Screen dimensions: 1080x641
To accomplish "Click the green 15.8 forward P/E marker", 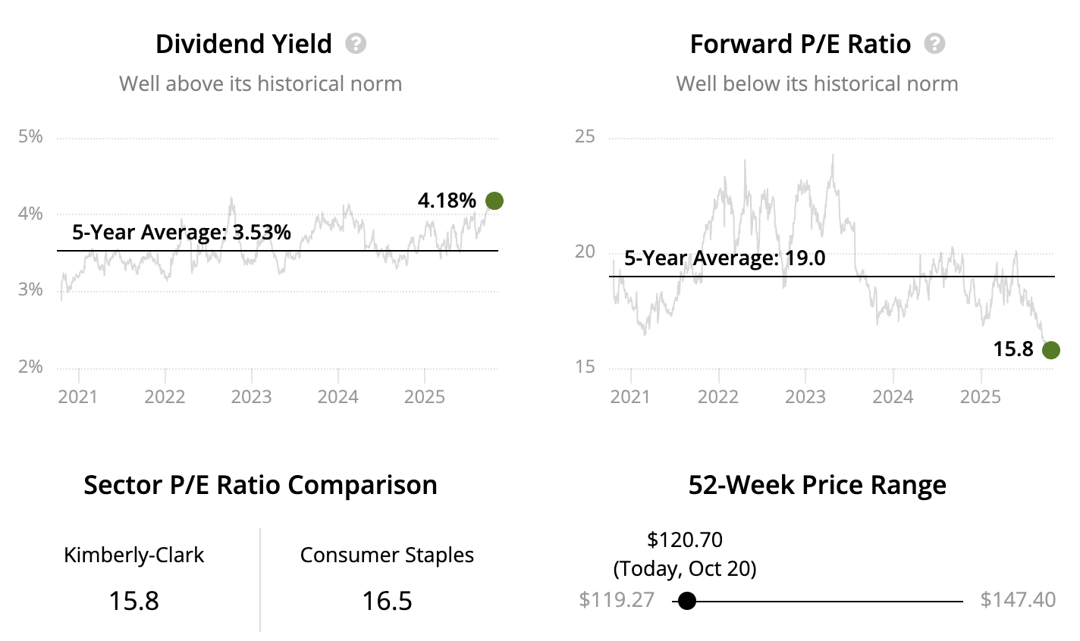I will [1050, 349].
